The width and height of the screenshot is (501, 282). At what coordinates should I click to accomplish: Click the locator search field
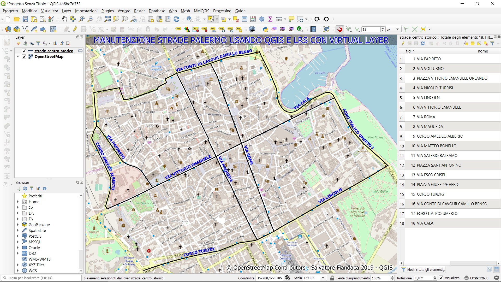click(x=42, y=278)
